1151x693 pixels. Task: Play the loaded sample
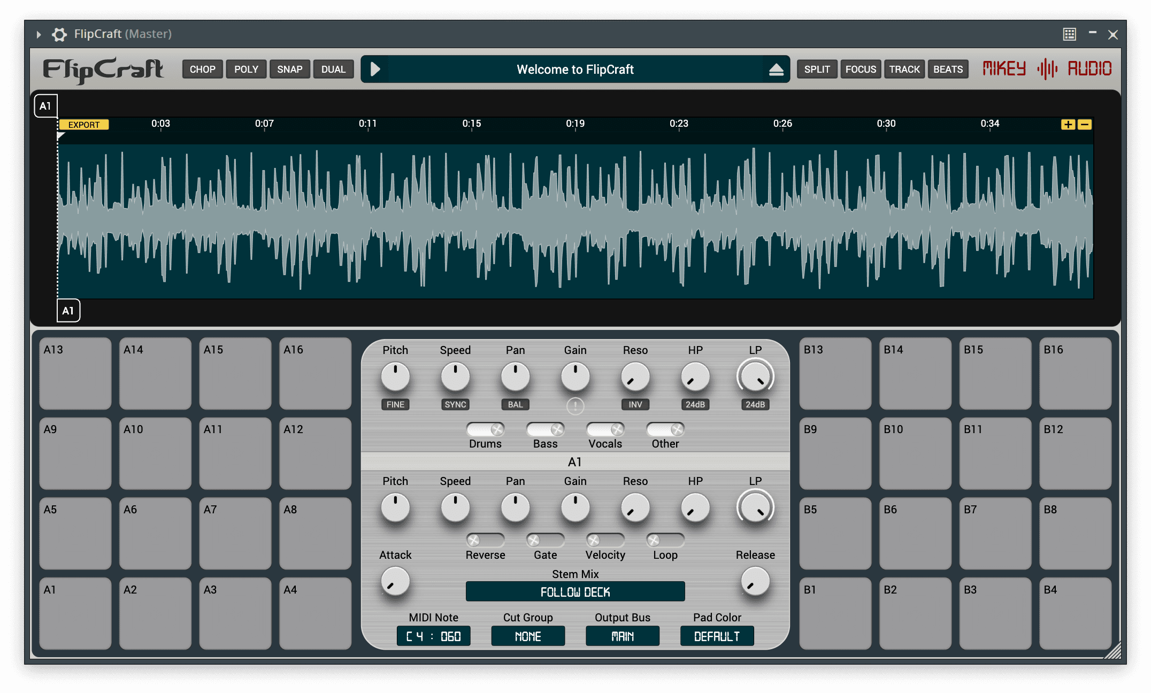click(x=375, y=69)
